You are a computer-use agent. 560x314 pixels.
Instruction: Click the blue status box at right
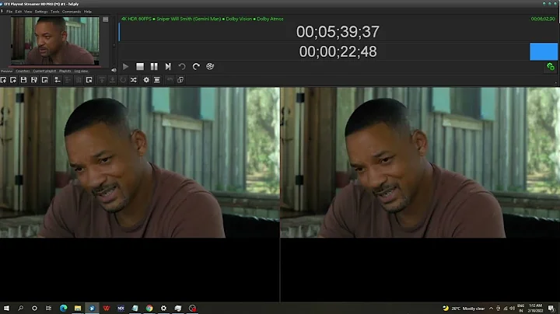click(x=543, y=51)
